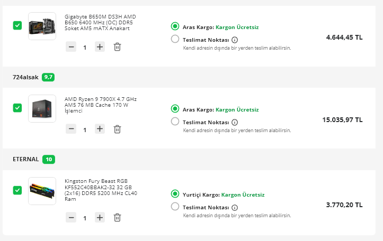The image size is (383, 241).
Task: Decrease AMD Ryzen 9 7900X quantity
Action: coord(71,129)
